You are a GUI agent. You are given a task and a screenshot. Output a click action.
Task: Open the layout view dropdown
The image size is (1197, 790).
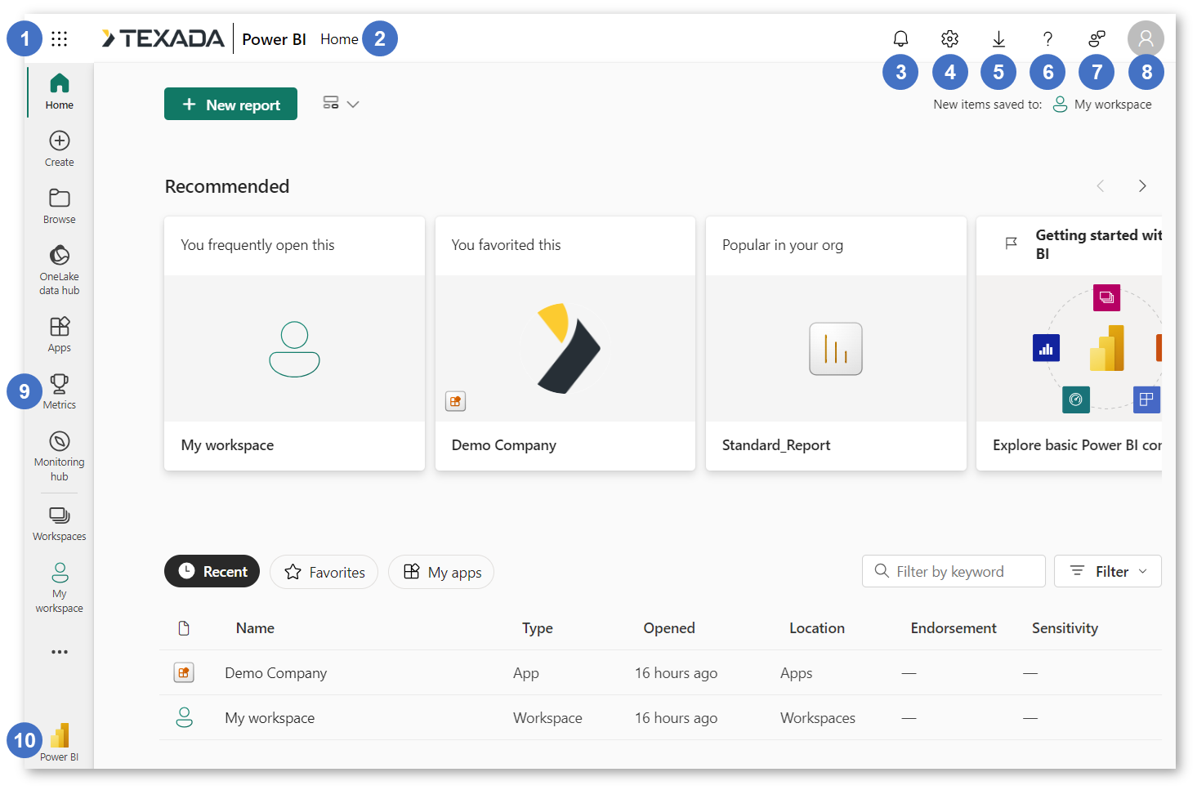click(341, 104)
